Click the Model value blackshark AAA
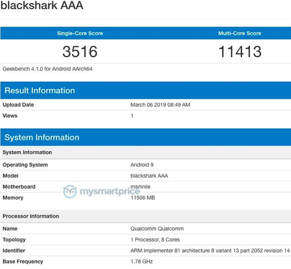Viewport: 291px width, 269px height. [149, 176]
